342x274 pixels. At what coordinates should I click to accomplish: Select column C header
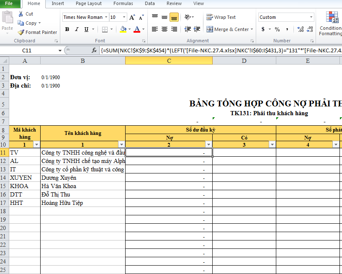169,61
